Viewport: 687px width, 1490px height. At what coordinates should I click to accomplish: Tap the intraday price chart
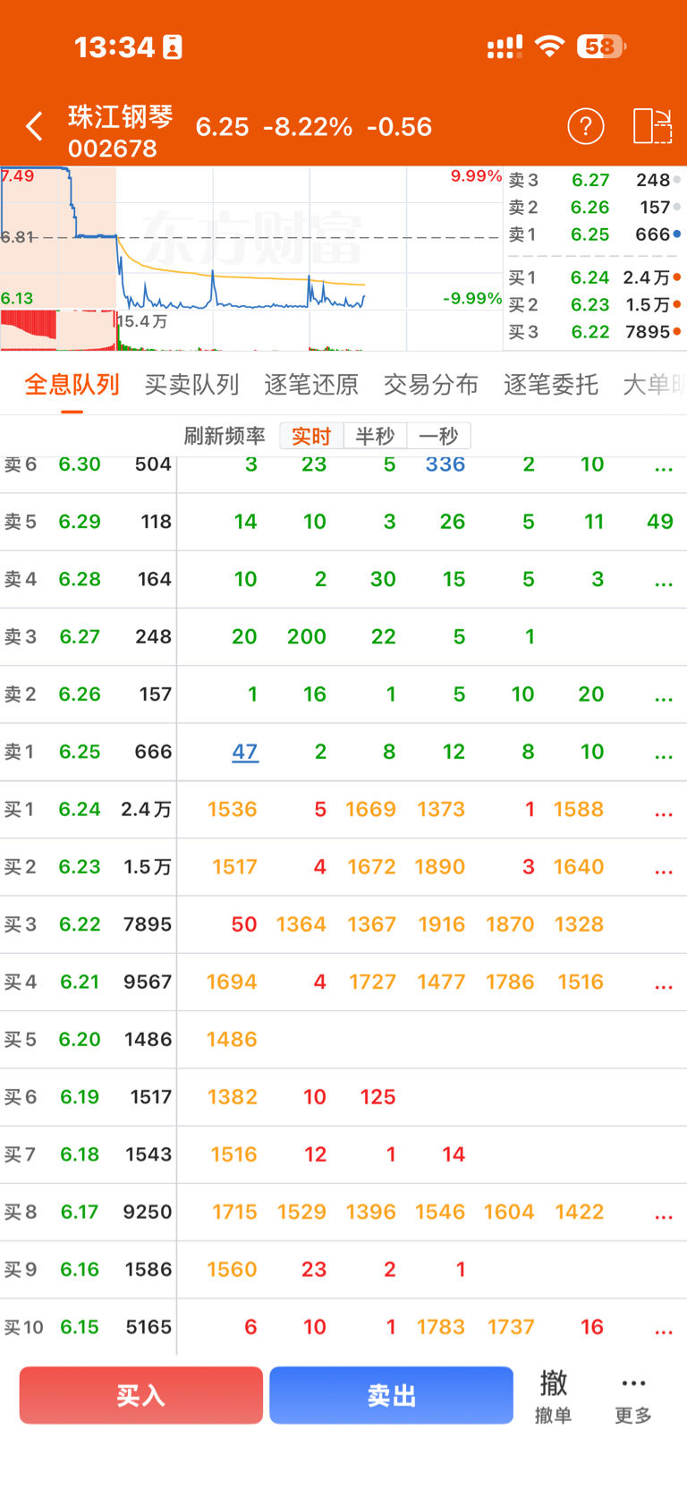click(x=250, y=238)
